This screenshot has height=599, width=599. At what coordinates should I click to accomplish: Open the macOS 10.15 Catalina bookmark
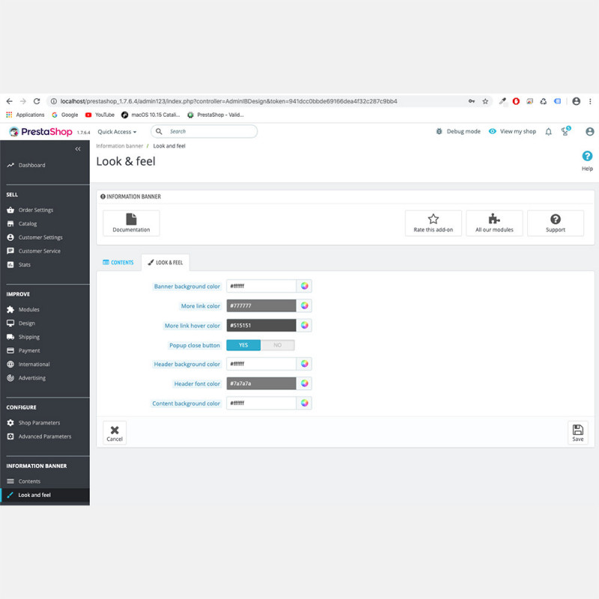(150, 115)
